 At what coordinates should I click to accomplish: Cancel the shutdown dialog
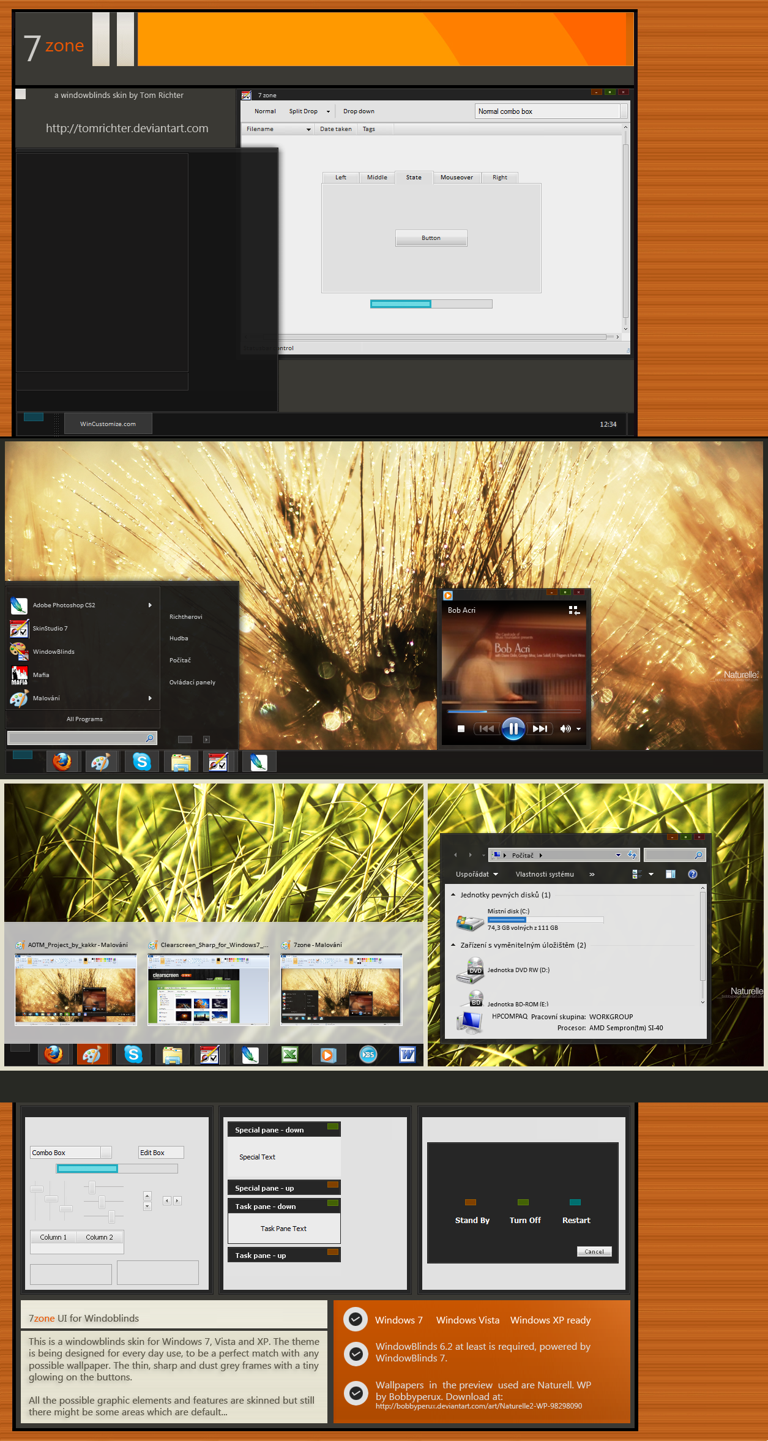594,1252
